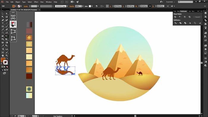The width and height of the screenshot is (208, 117).
Task: Select the Pen tool
Action: tap(3, 20)
